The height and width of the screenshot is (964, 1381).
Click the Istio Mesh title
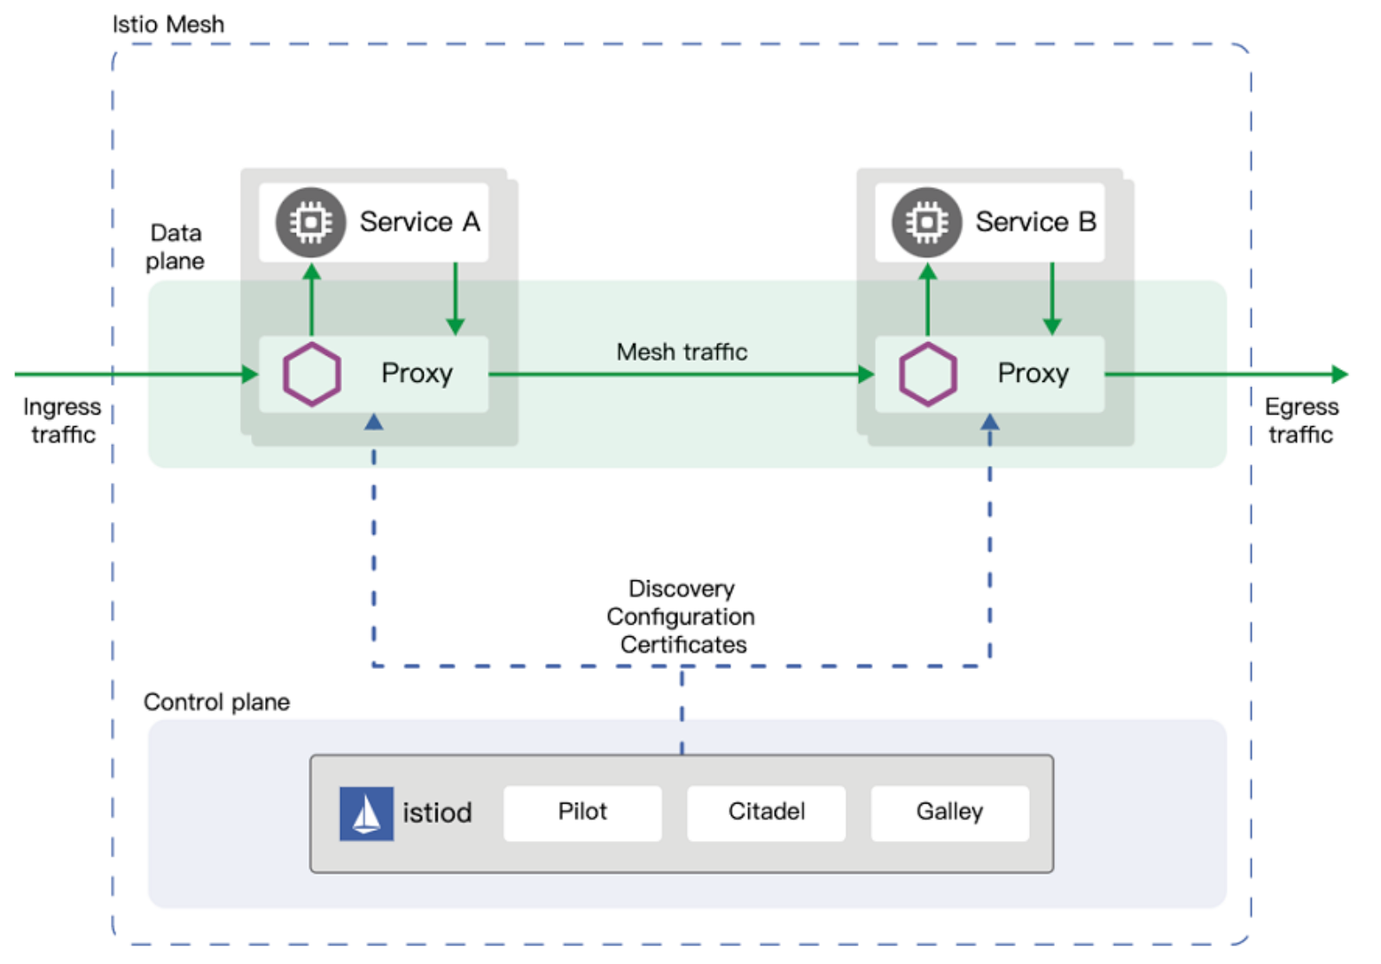[168, 24]
